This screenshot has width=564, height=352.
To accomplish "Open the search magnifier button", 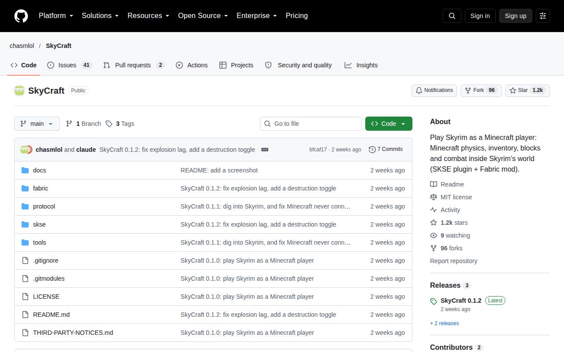I will (452, 16).
